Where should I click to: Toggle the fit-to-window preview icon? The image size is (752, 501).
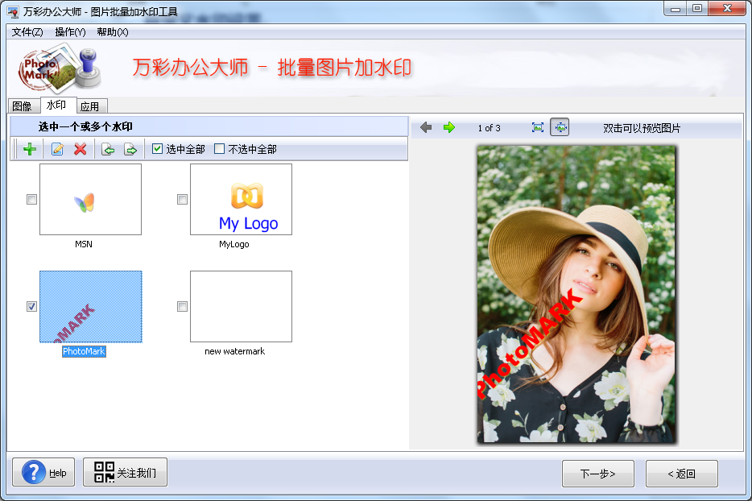pyautogui.click(x=560, y=127)
